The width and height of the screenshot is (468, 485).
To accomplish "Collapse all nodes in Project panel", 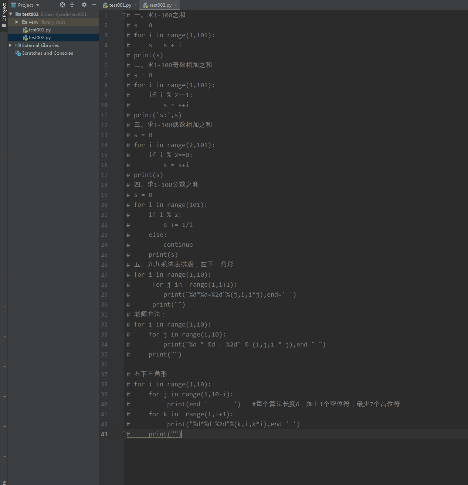I will pos(72,5).
